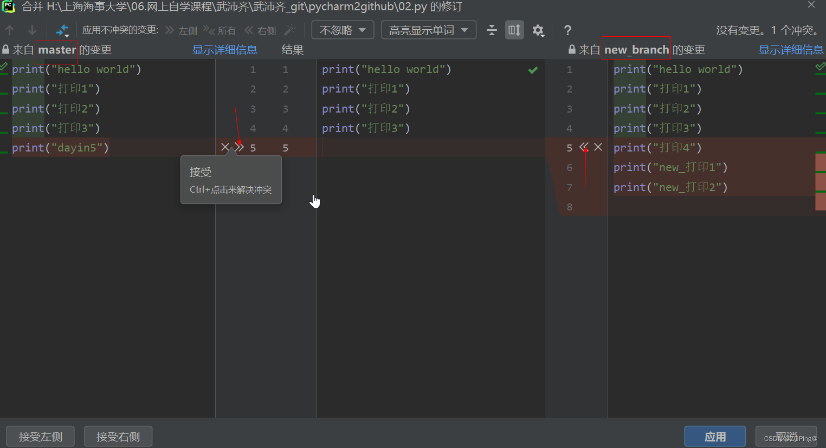This screenshot has height=448, width=826.
Task: Click the PyCharm icon in title bar
Action: [9, 6]
